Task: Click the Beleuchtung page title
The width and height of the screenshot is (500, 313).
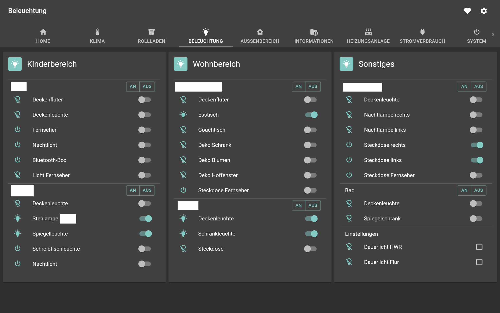Action: [x=27, y=11]
